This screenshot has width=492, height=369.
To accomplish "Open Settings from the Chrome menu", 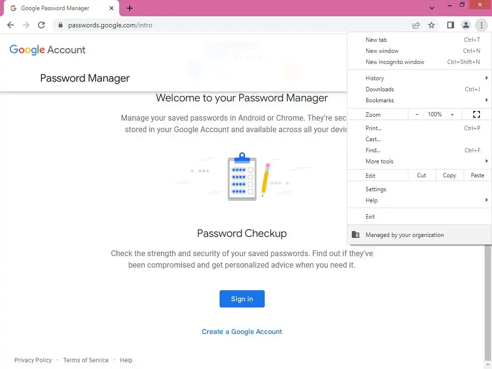I will click(376, 189).
